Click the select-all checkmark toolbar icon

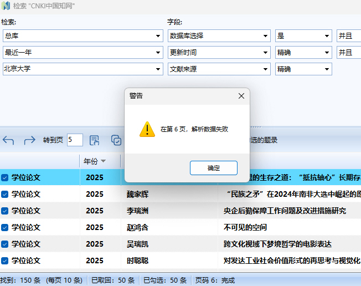point(116,140)
